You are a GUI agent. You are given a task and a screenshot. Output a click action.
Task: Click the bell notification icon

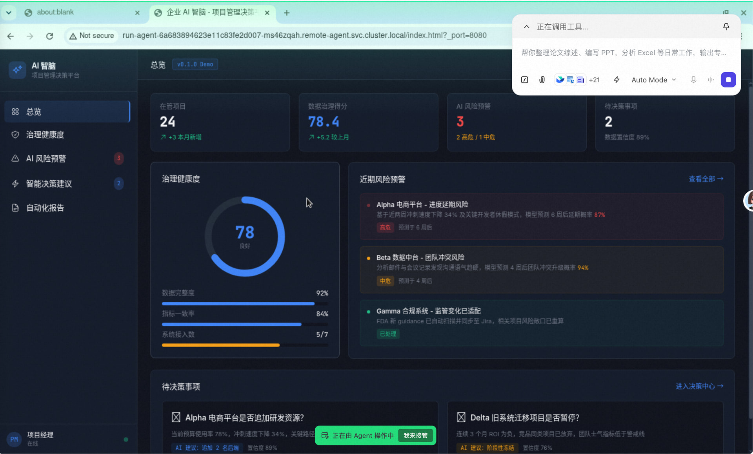pos(726,27)
